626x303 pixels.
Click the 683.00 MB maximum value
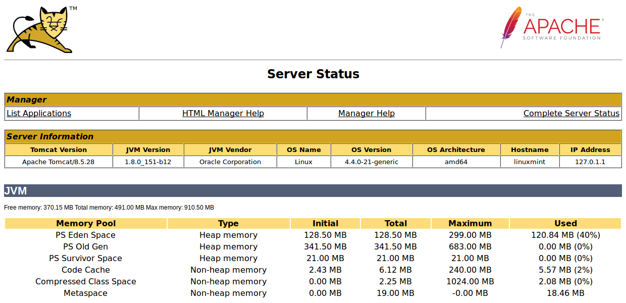(x=470, y=247)
